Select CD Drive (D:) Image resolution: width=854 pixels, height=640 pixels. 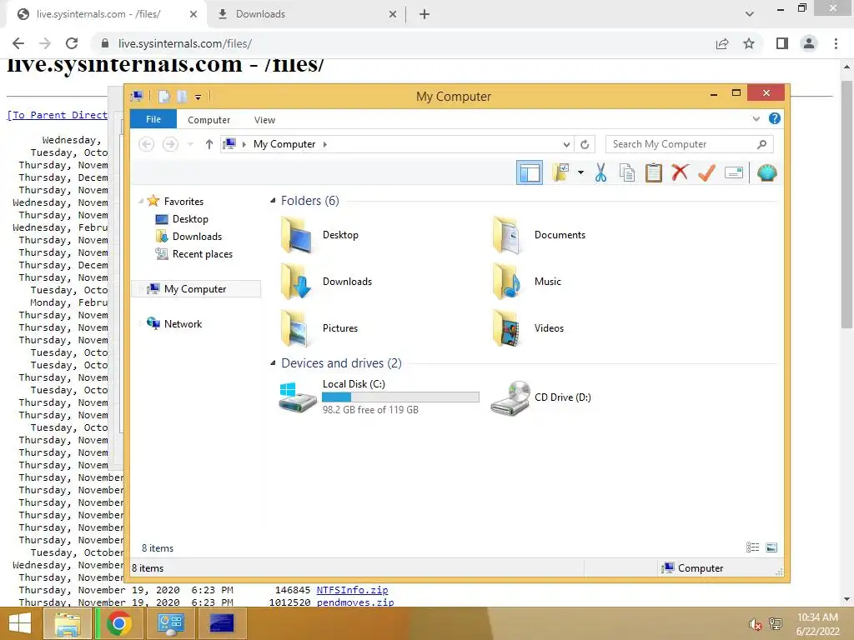click(540, 397)
